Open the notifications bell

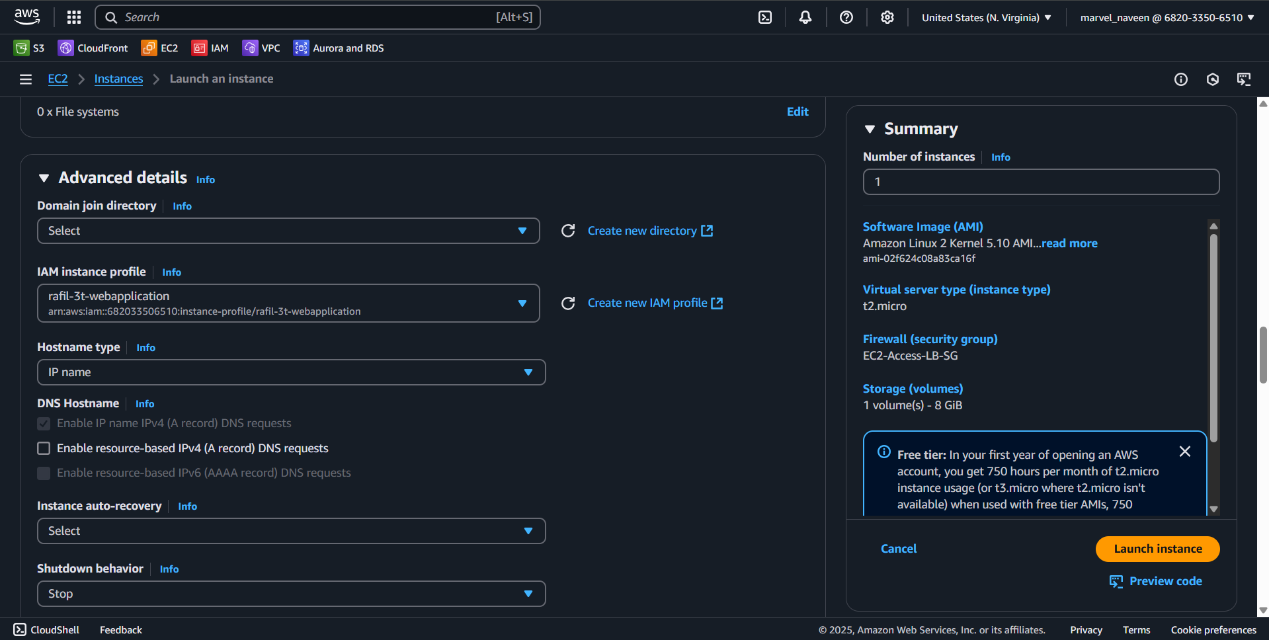pyautogui.click(x=805, y=17)
